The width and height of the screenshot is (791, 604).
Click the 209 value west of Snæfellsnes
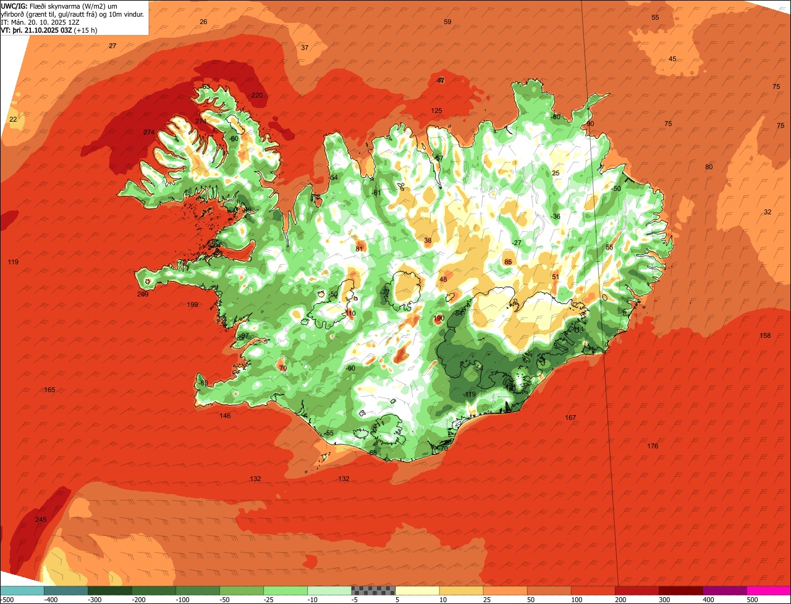tap(143, 294)
